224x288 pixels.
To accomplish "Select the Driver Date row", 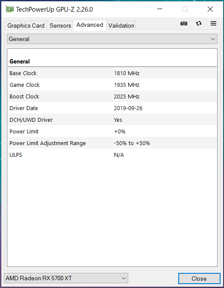I will click(112, 108).
